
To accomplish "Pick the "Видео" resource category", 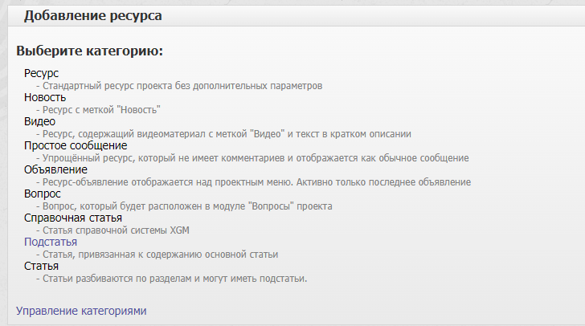I will pyautogui.click(x=39, y=121).
